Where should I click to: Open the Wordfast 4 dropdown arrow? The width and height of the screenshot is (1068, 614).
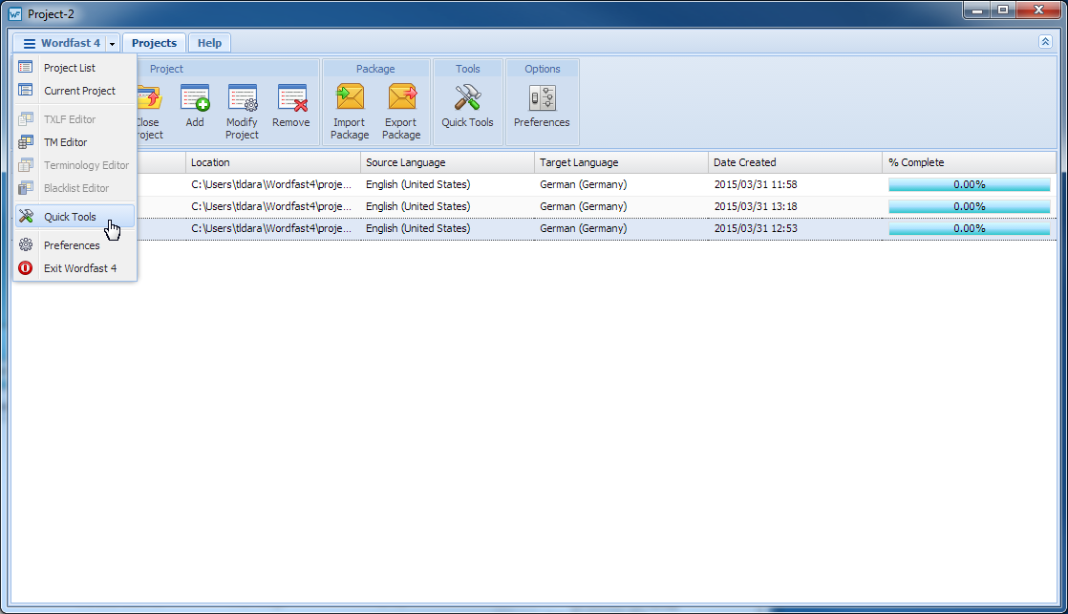click(112, 44)
